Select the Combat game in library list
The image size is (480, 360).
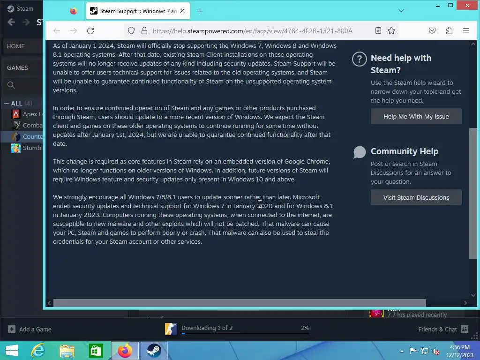click(x=27, y=125)
